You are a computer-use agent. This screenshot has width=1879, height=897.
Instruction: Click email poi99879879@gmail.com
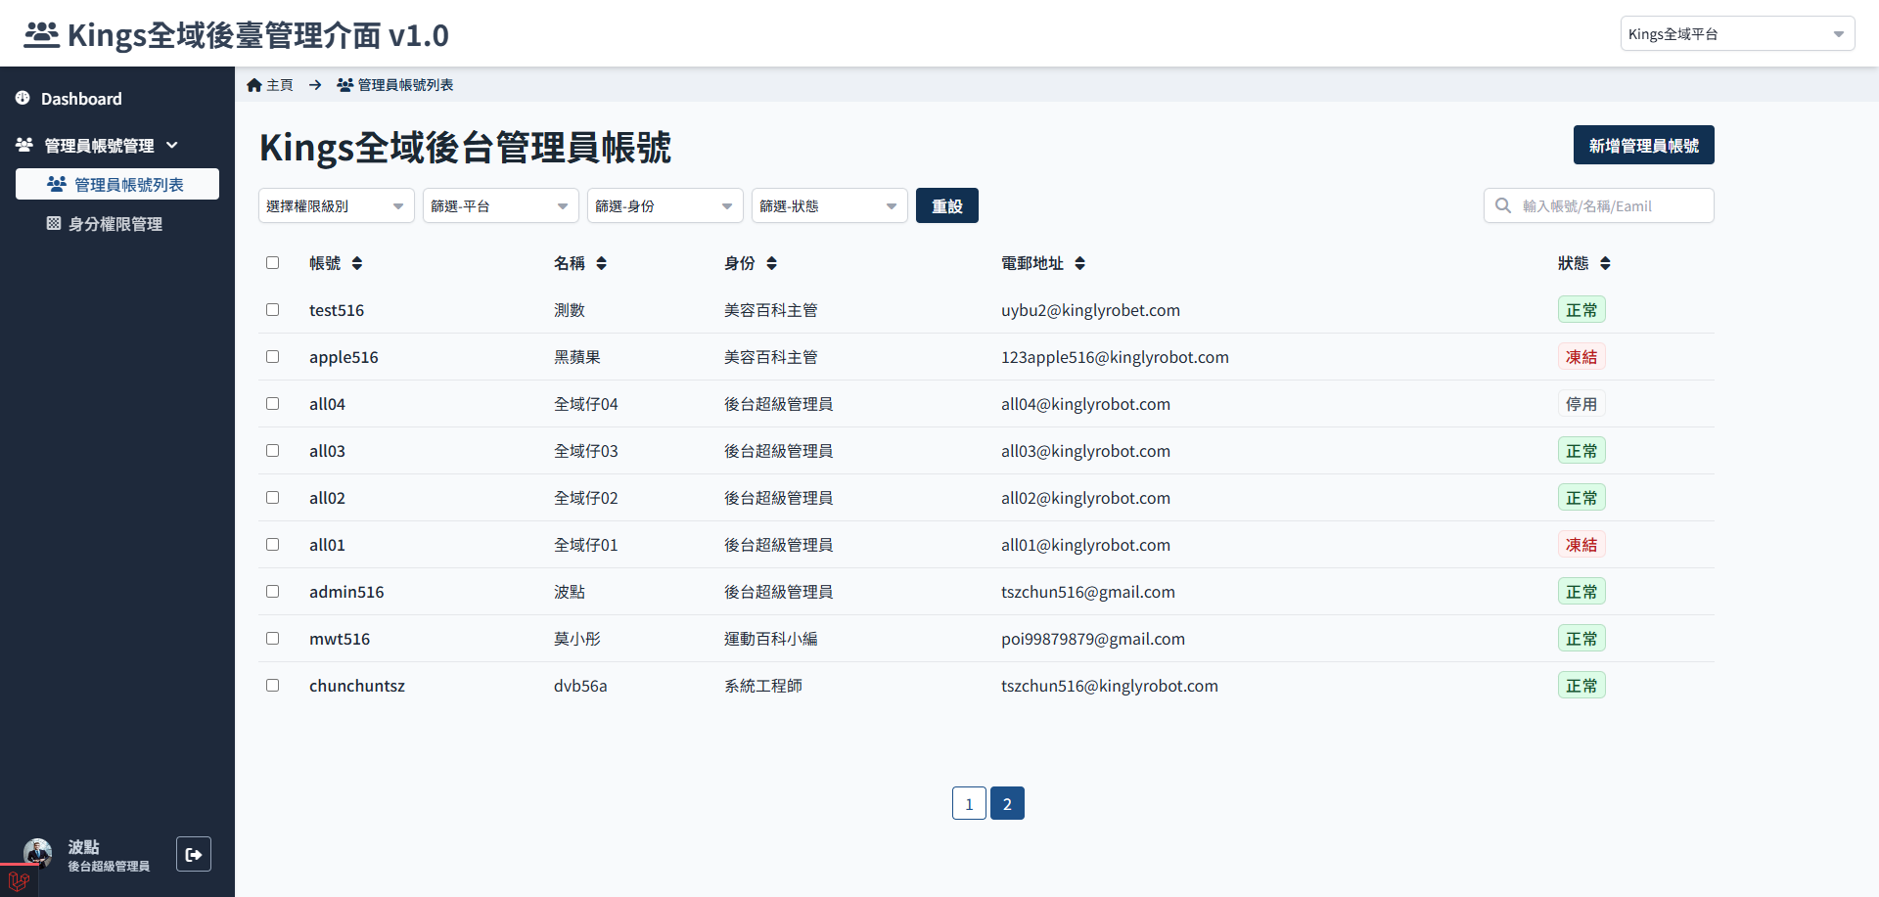coord(1093,639)
